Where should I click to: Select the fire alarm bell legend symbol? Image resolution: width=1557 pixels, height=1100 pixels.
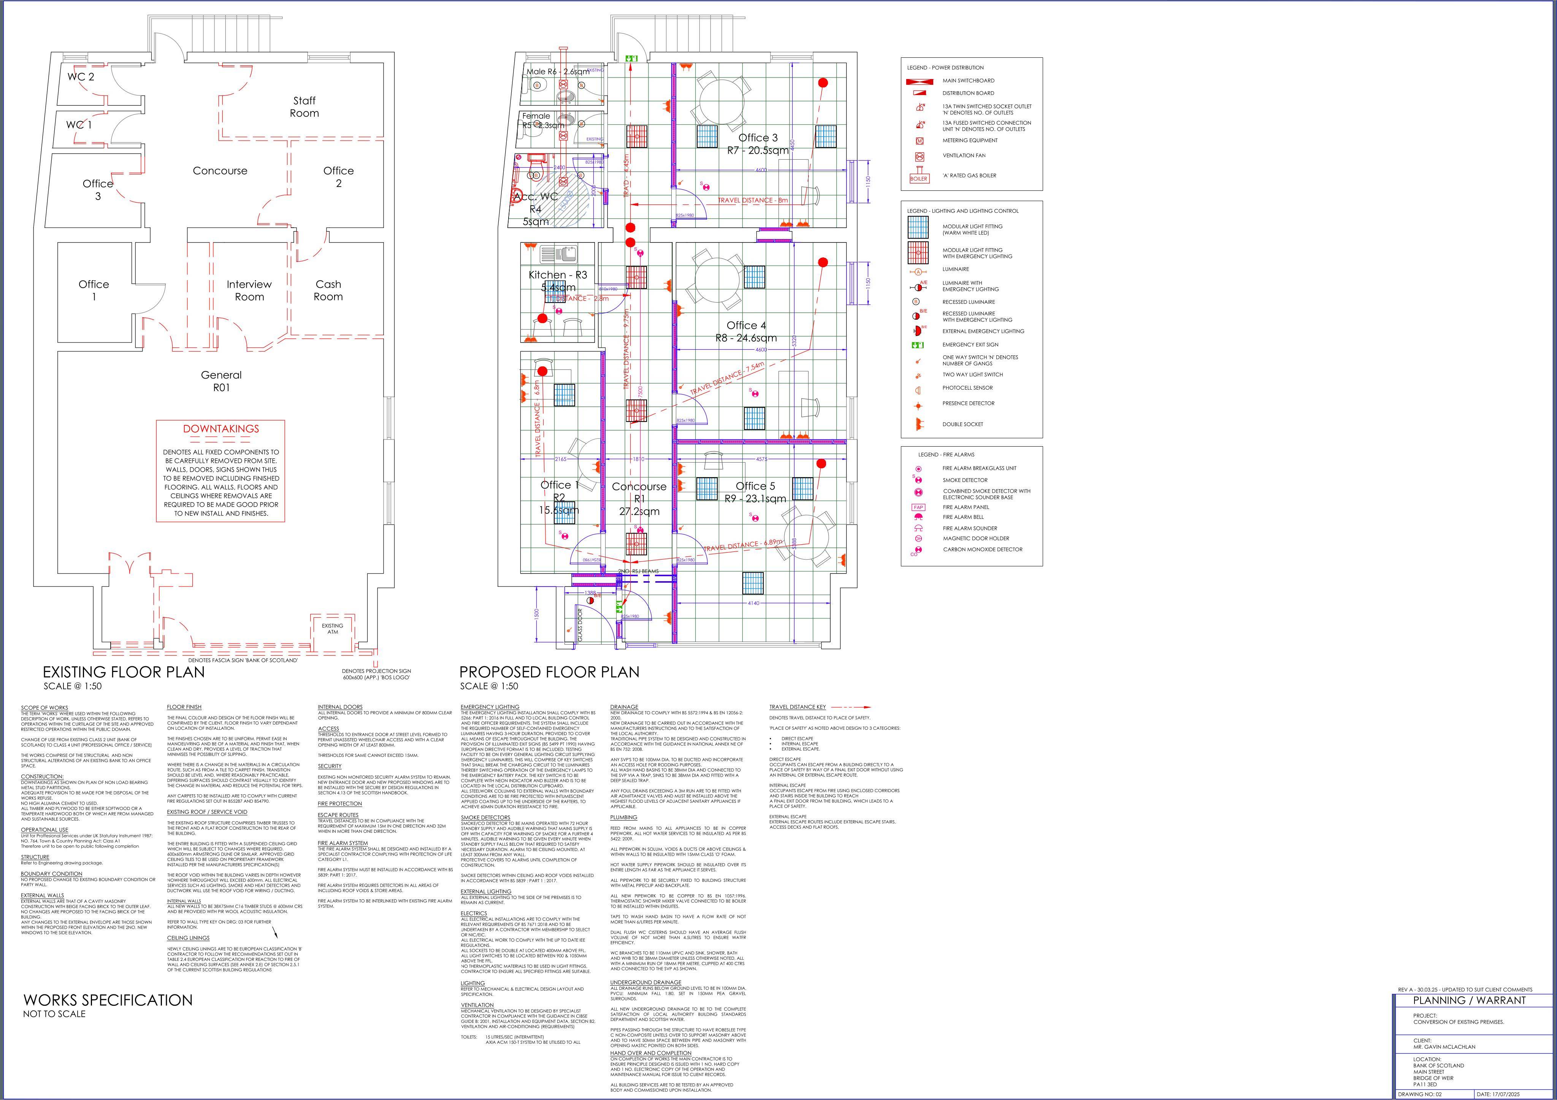pos(919,517)
